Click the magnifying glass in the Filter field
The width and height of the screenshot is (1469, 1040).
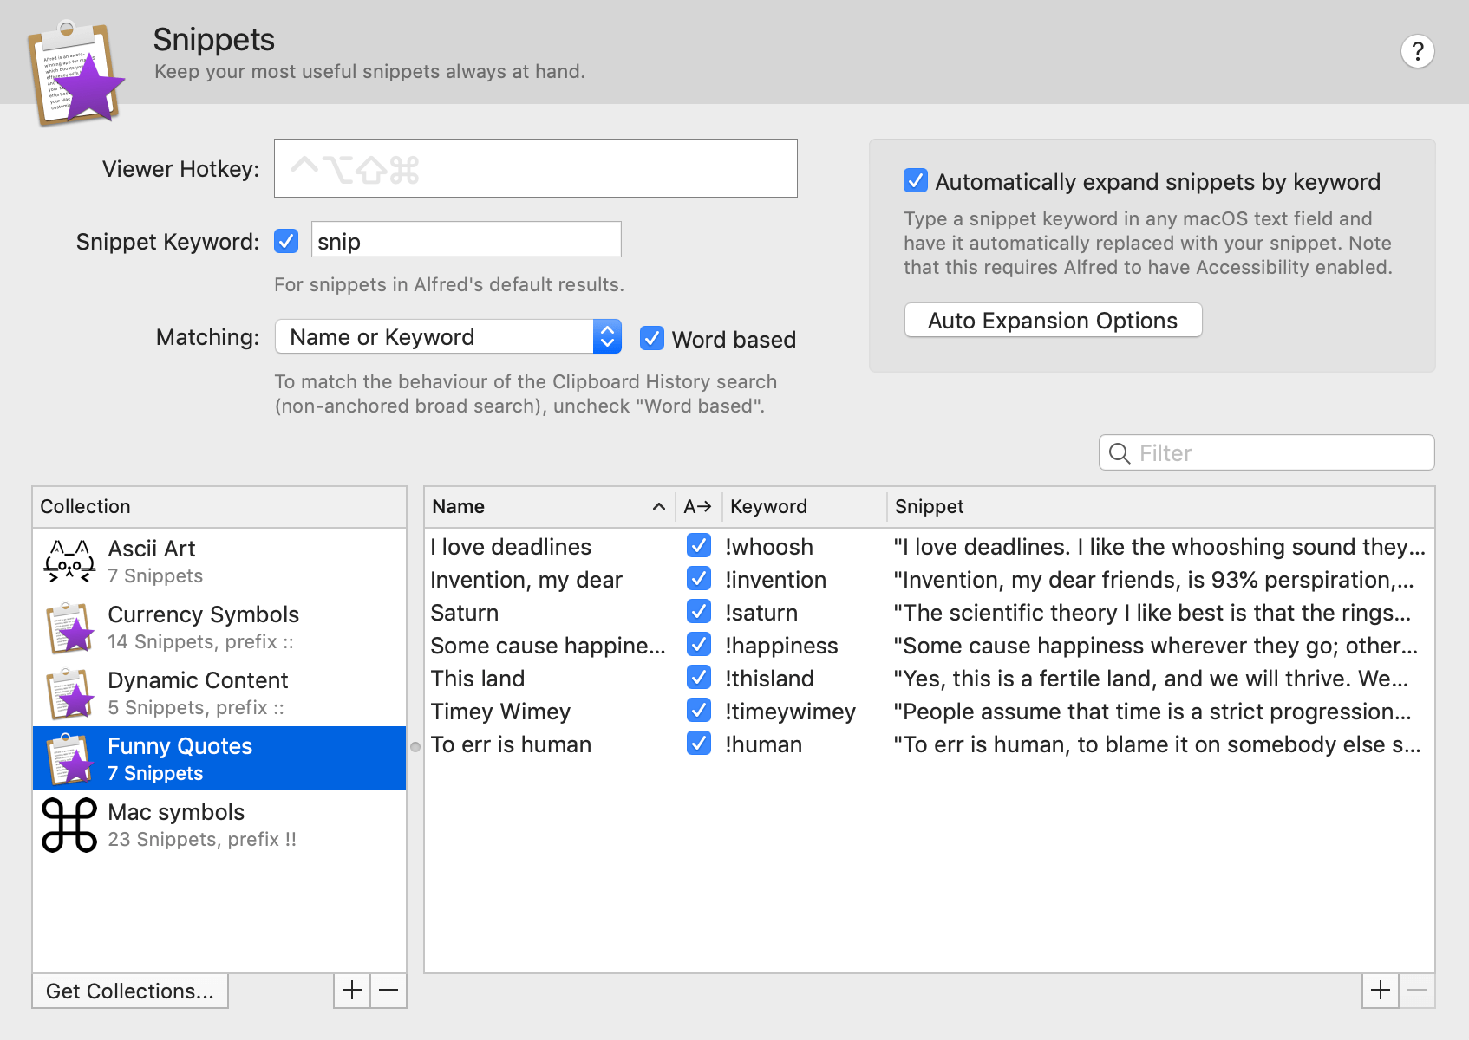point(1119,452)
